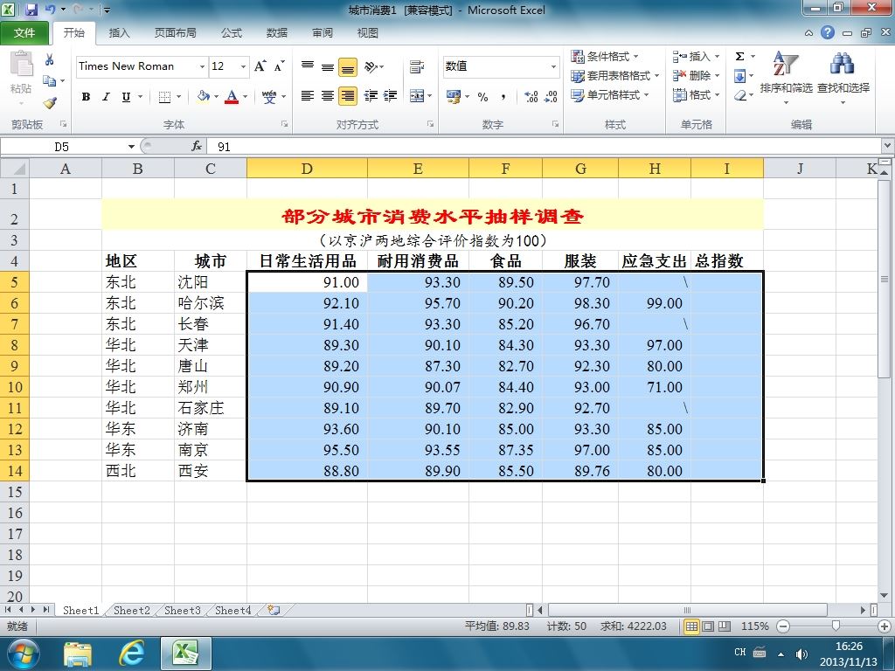This screenshot has height=671, width=895.
Task: Toggle Underline formatting
Action: click(126, 97)
